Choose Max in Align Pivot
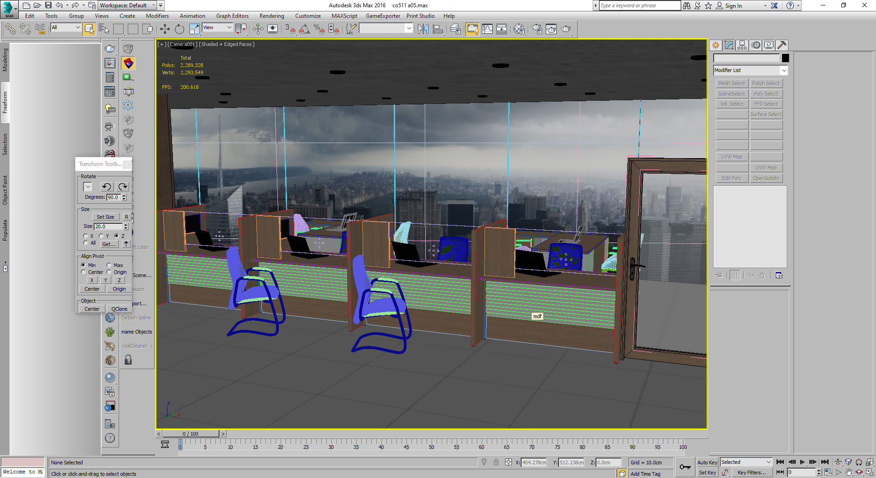Viewport: 876px width, 478px height. [109, 265]
